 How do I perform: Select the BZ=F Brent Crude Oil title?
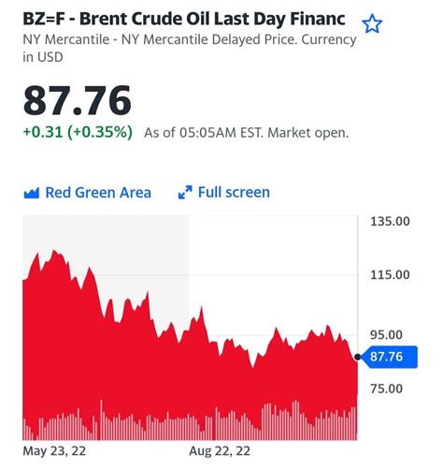pyautogui.click(x=184, y=19)
